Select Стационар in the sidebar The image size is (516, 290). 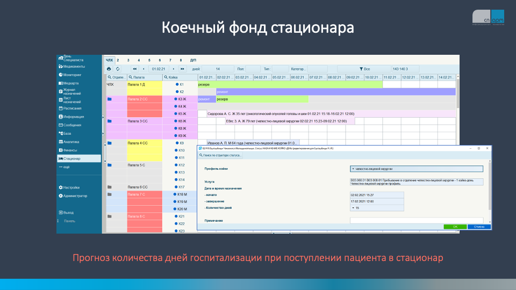pyautogui.click(x=79, y=158)
